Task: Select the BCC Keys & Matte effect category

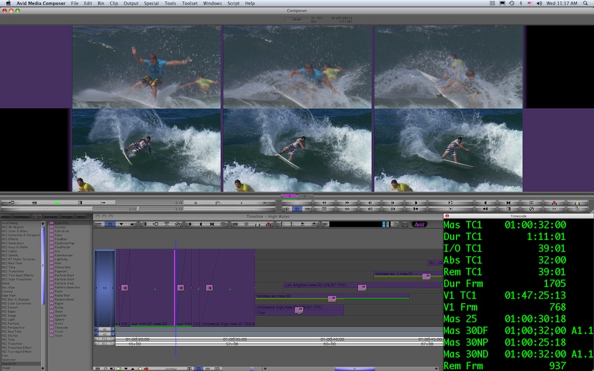Action: pos(15,247)
